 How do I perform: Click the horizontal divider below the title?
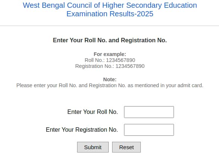coord(110,26)
